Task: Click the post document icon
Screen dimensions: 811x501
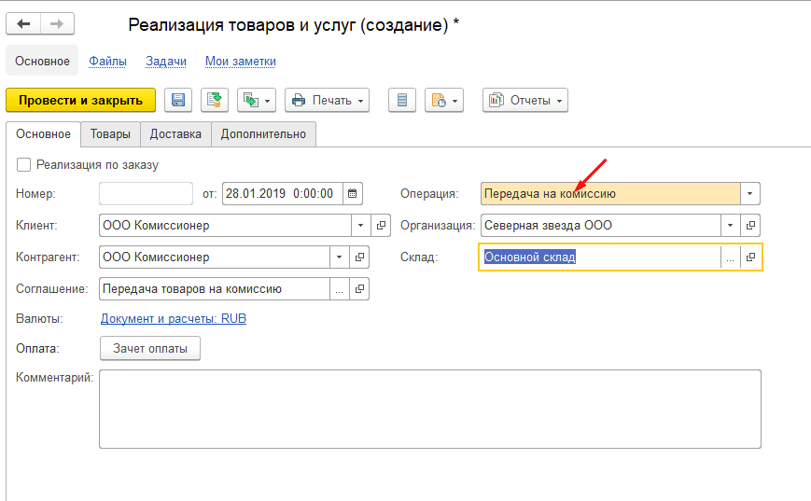Action: click(x=217, y=100)
